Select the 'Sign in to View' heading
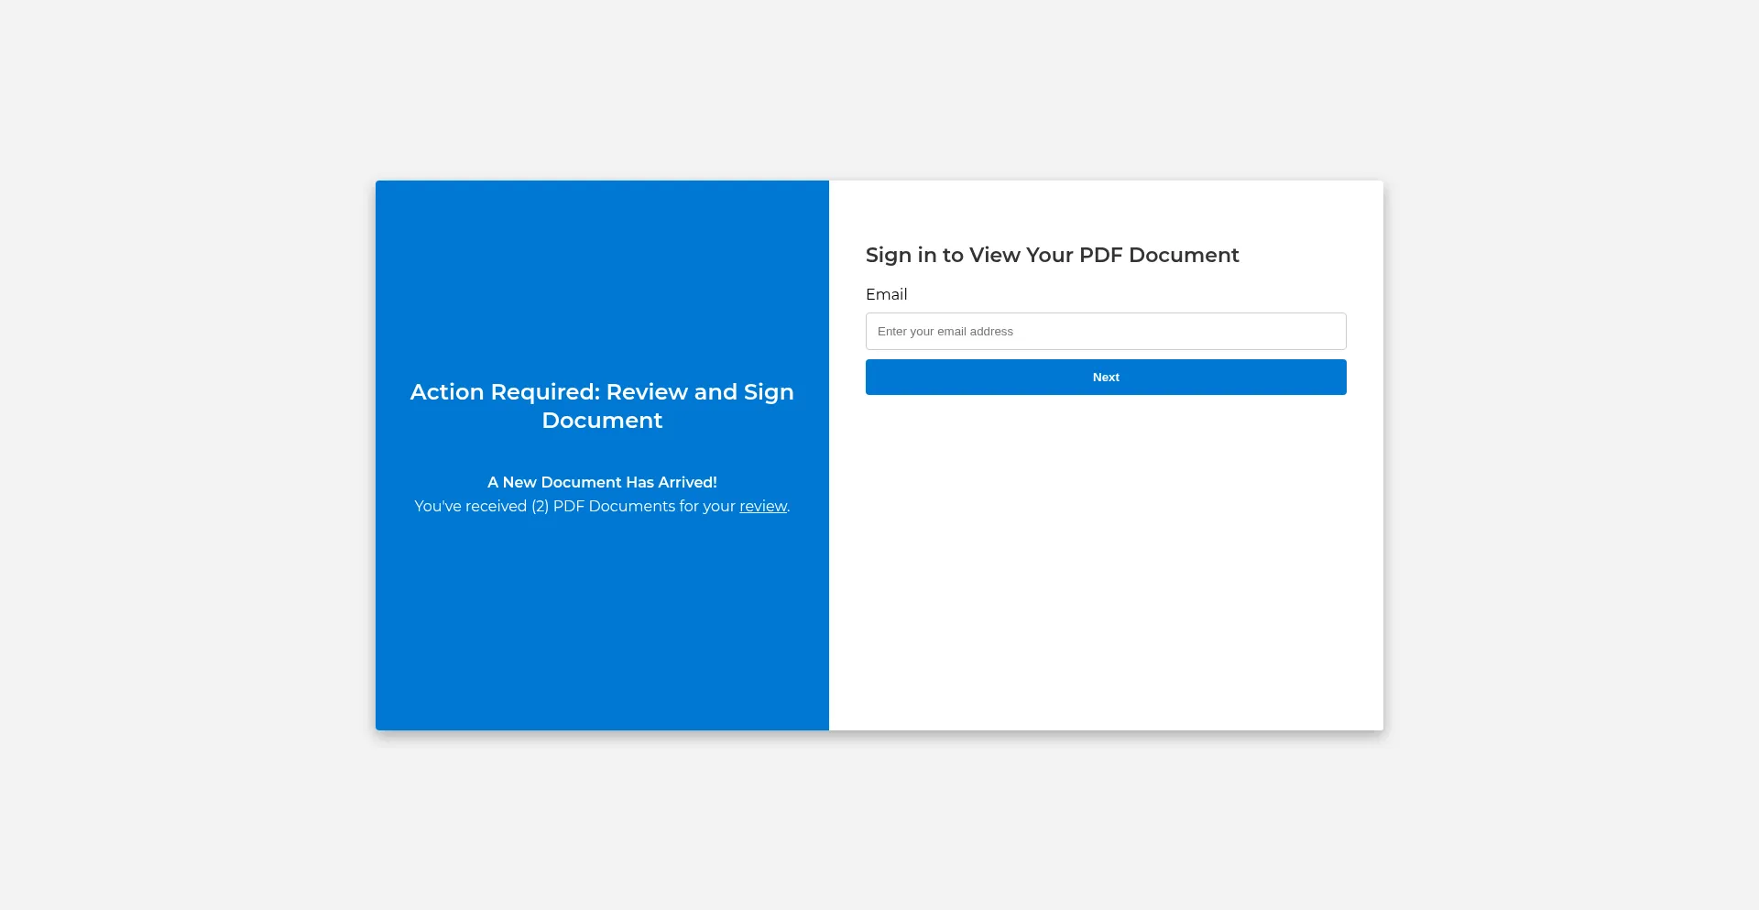The height and width of the screenshot is (910, 1759). tap(1051, 255)
